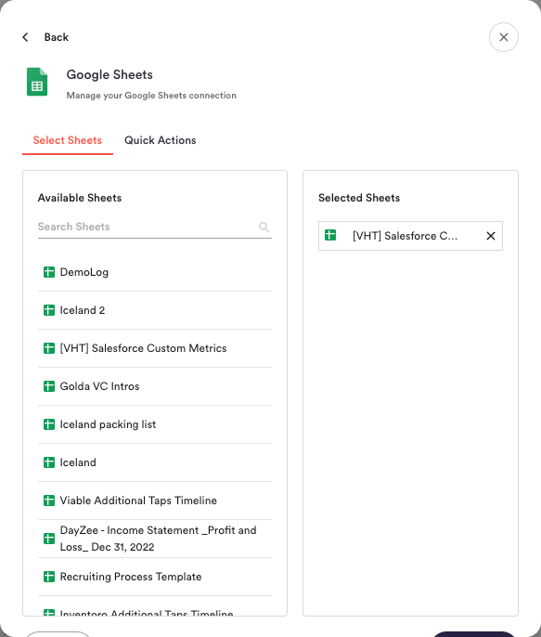Select Viable Additional Taps Timeline sheet

[x=155, y=500]
